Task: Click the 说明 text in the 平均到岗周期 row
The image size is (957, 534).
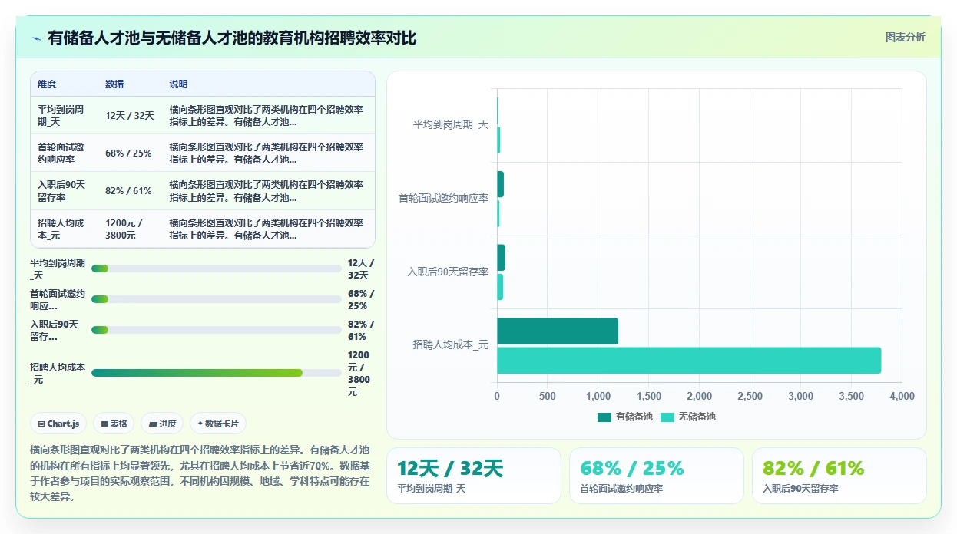Action: click(x=267, y=116)
